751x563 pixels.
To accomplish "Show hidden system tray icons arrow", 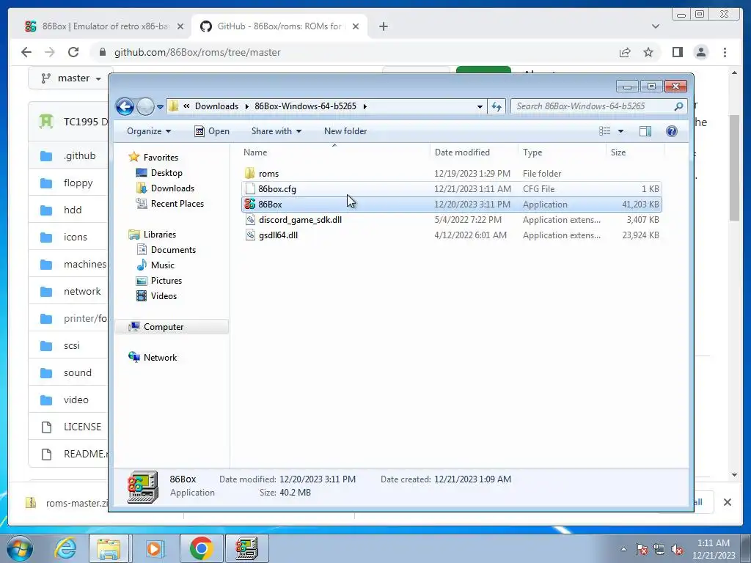I will coord(623,549).
